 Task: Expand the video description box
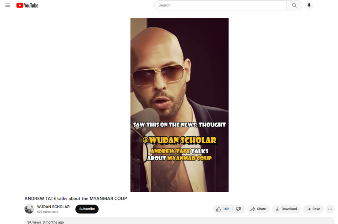[x=180, y=221]
